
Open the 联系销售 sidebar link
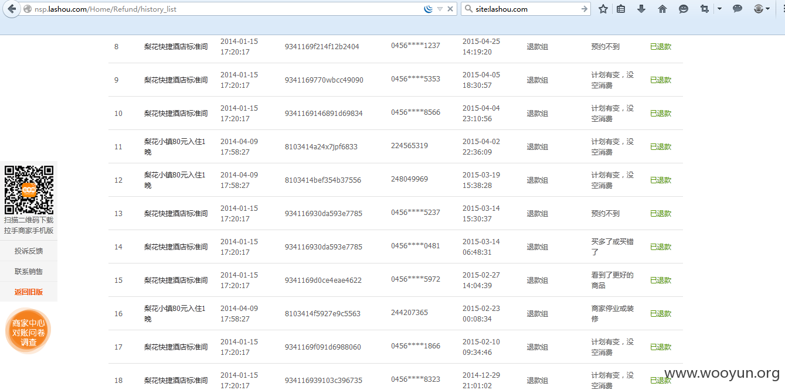(x=29, y=271)
